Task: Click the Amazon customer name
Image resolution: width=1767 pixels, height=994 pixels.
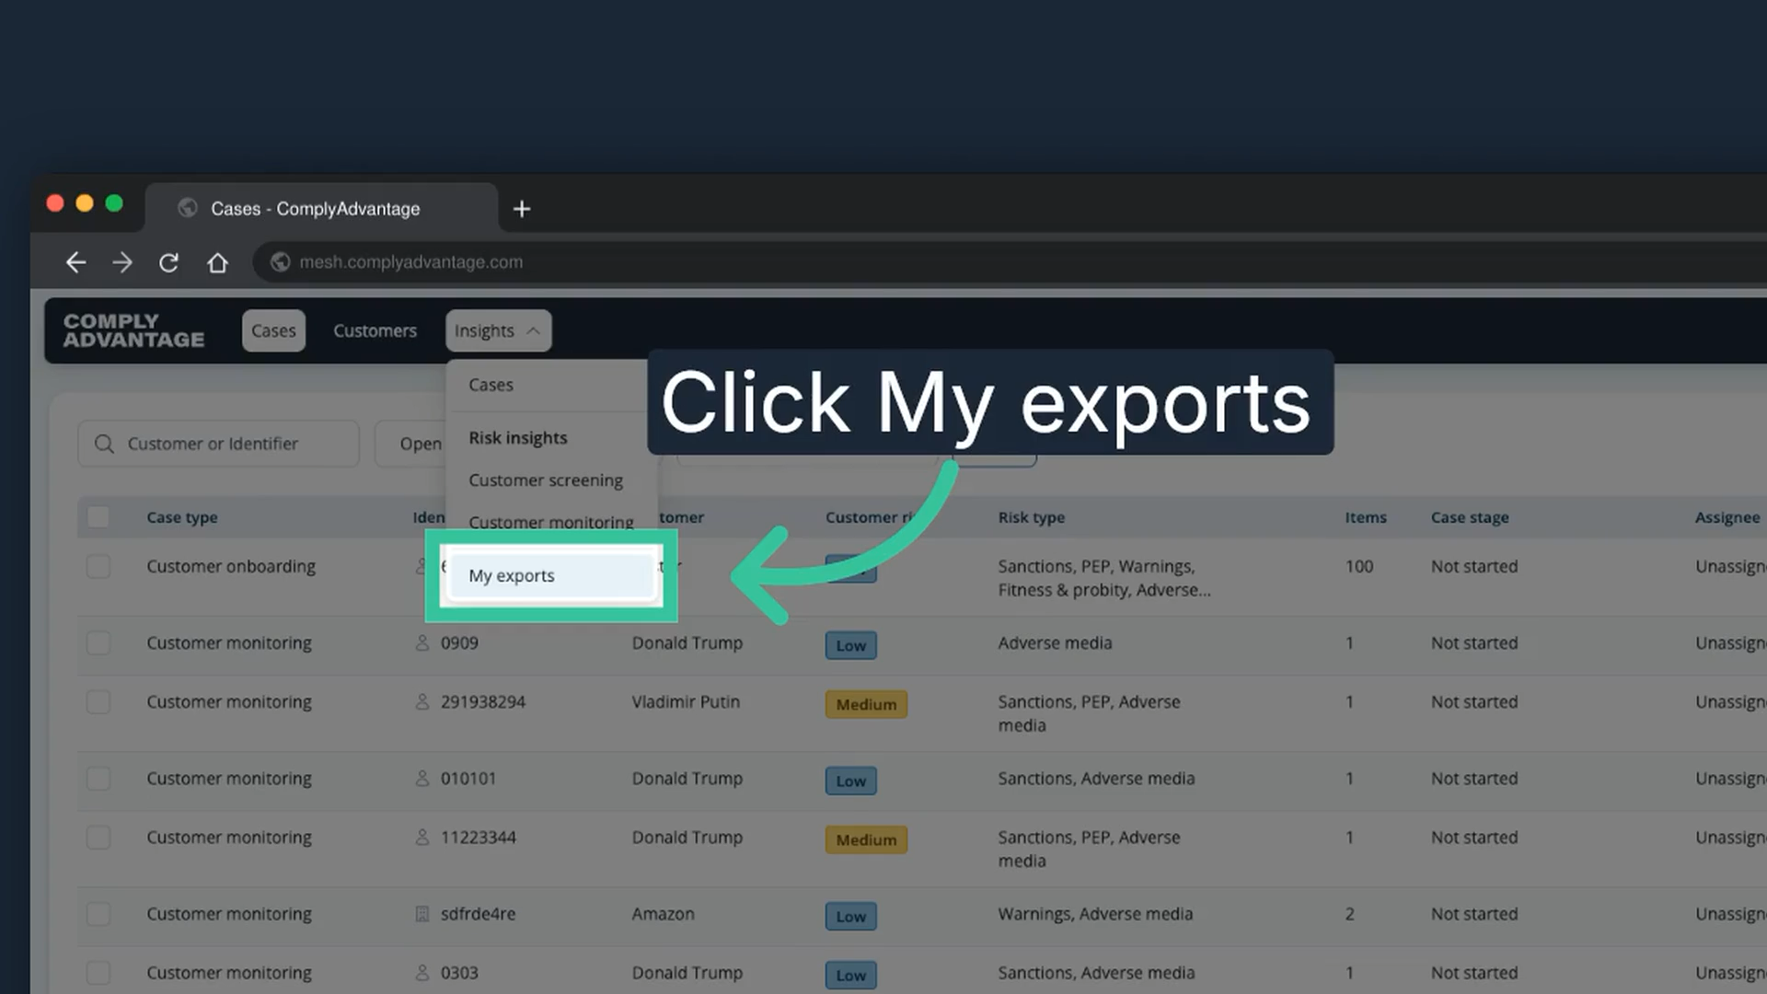Action: [663, 914]
